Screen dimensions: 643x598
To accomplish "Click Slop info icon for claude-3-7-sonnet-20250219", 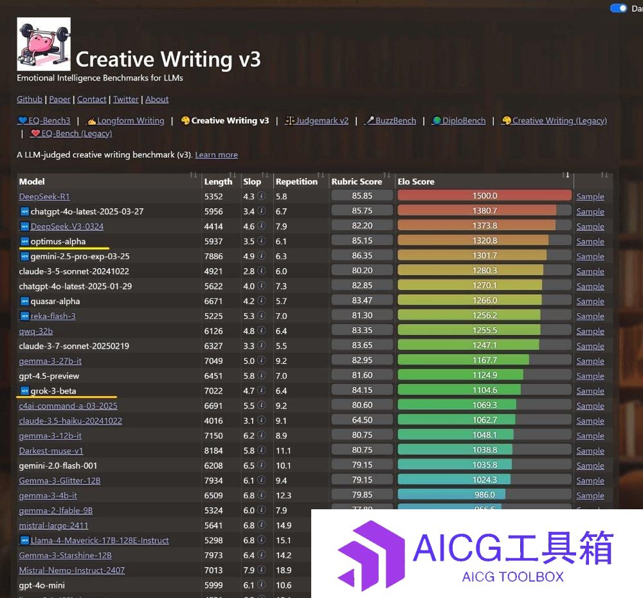I will tap(262, 345).
